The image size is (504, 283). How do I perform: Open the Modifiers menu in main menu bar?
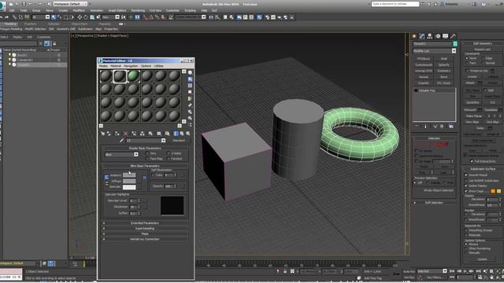79,10
